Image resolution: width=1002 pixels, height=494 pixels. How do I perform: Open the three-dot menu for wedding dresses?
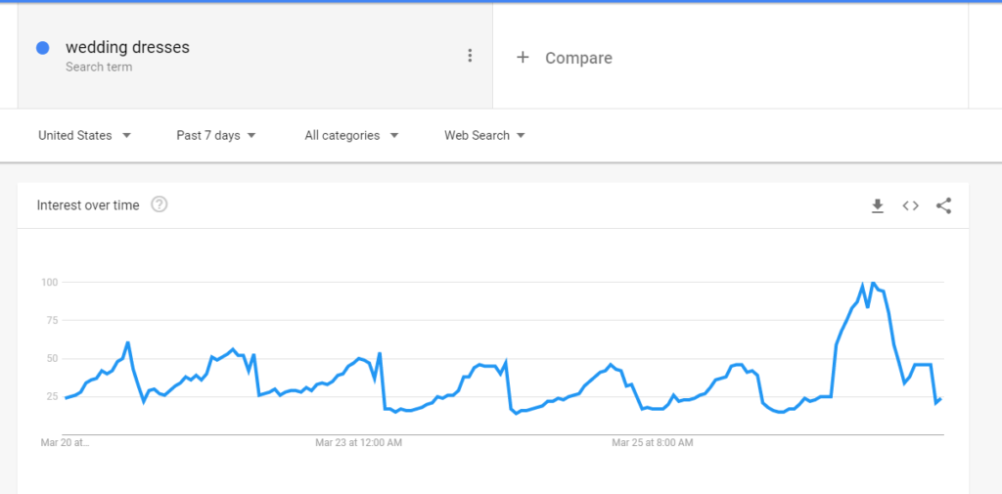(x=470, y=56)
